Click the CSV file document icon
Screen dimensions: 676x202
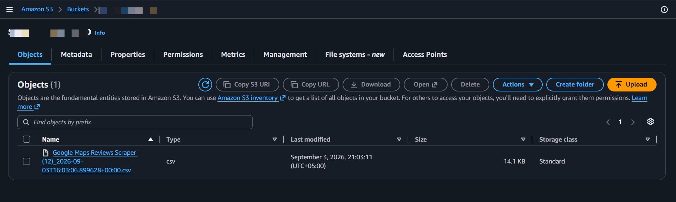click(x=45, y=153)
